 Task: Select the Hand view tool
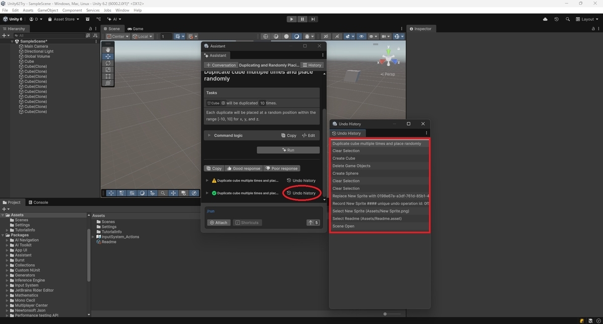108,50
